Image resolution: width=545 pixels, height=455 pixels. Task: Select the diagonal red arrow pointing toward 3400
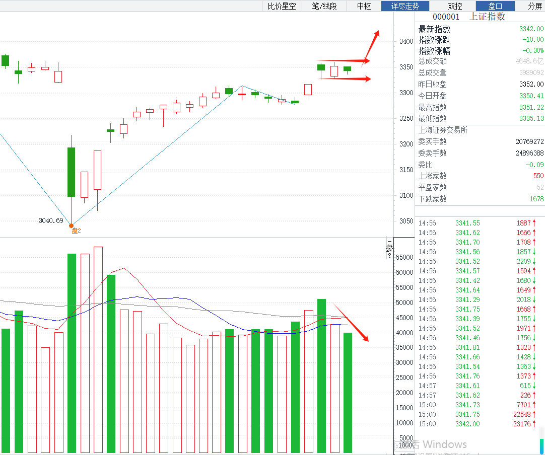tap(372, 44)
